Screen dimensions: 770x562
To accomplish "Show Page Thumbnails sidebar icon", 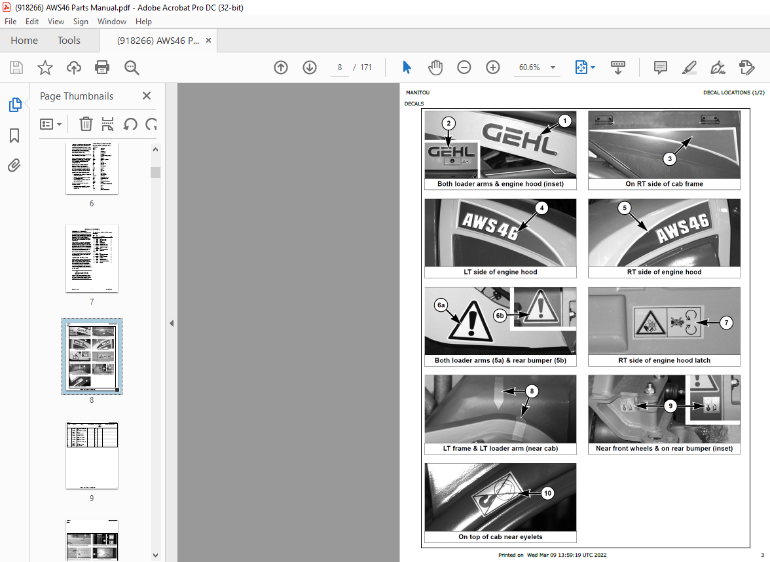I will coord(14,104).
